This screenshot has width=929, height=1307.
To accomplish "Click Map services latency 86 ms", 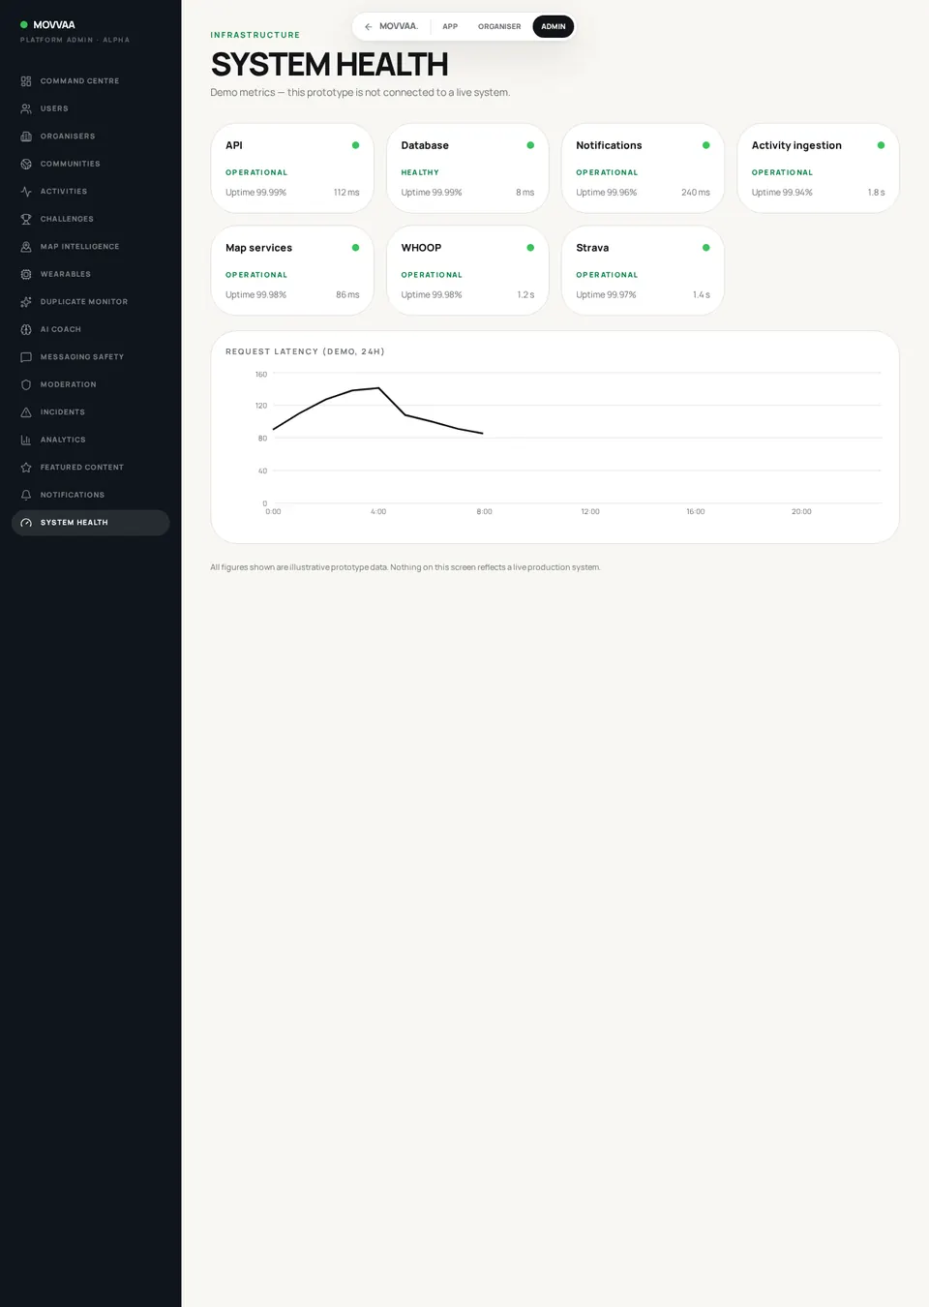I will pyautogui.click(x=347, y=295).
